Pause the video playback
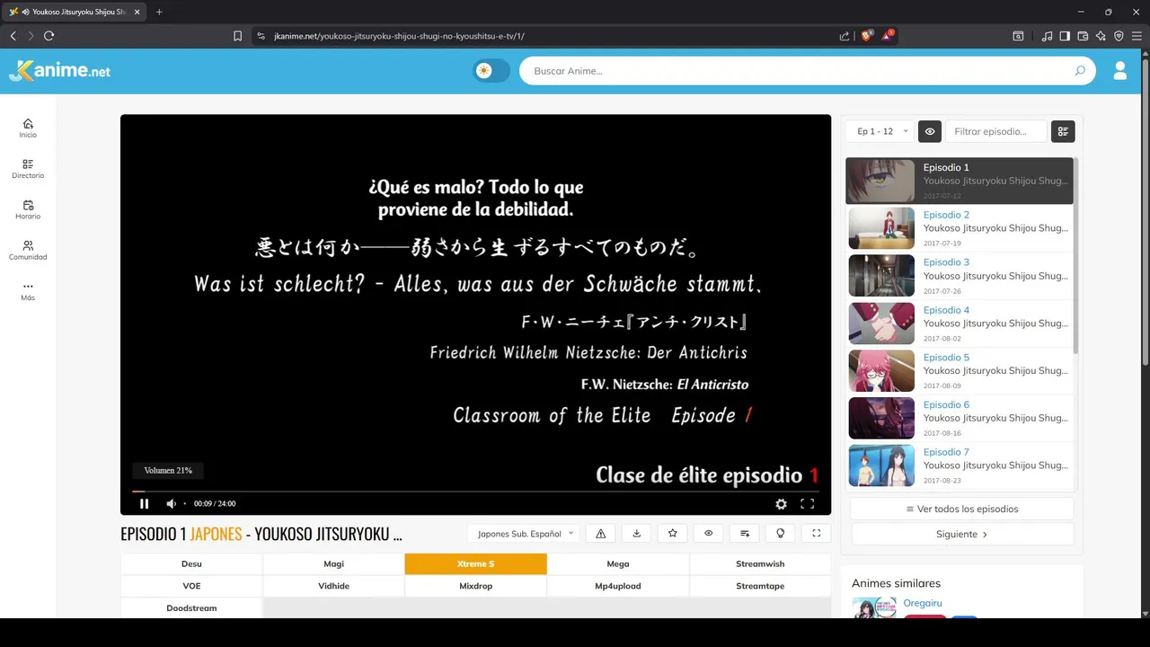 click(x=144, y=504)
